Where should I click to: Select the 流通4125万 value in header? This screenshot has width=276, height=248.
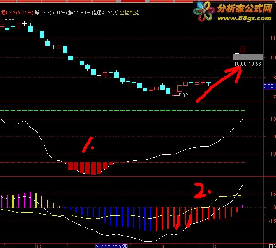click(x=105, y=13)
